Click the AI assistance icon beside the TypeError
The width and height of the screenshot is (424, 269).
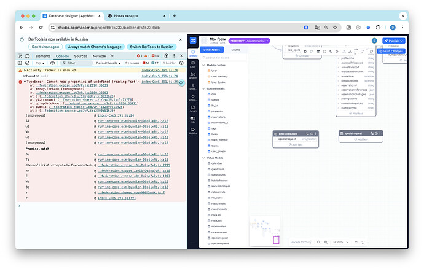(x=181, y=83)
